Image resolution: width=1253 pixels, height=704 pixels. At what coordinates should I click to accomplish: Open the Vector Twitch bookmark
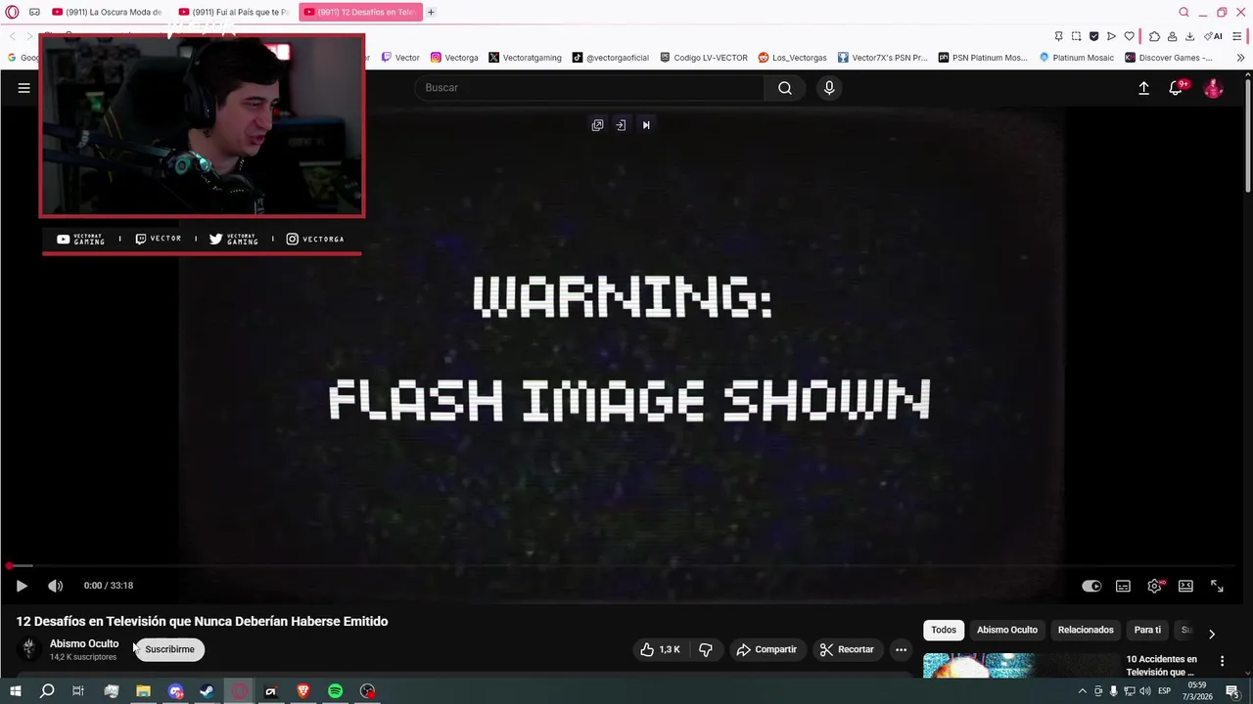[x=400, y=58]
